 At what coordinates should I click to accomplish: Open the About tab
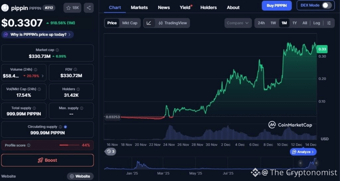click(x=233, y=8)
